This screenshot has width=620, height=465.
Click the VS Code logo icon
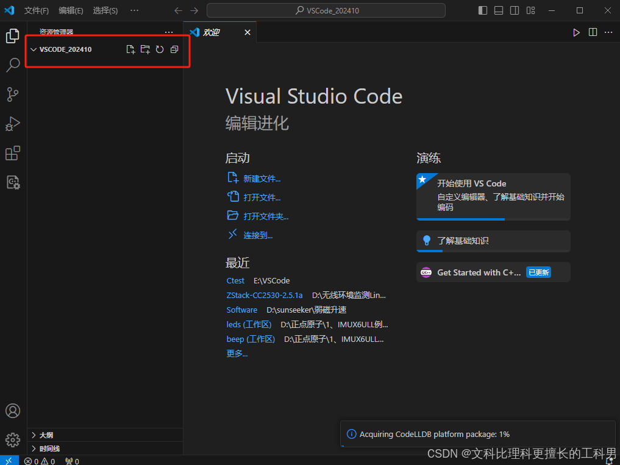coord(10,10)
